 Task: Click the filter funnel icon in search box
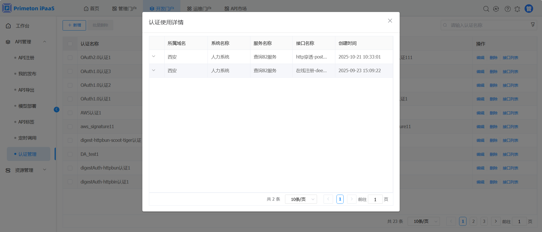tap(533, 25)
